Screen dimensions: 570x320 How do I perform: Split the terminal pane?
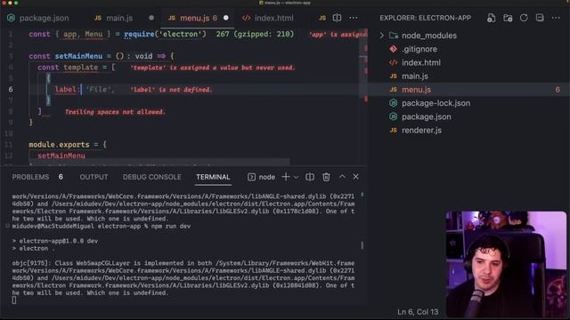(x=310, y=177)
